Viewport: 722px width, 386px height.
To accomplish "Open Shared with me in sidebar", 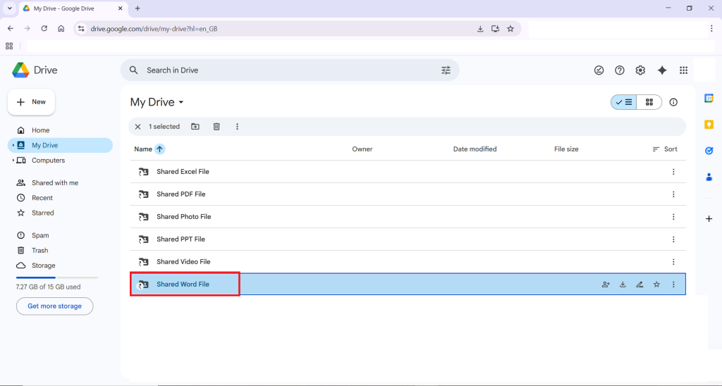I will [x=54, y=183].
